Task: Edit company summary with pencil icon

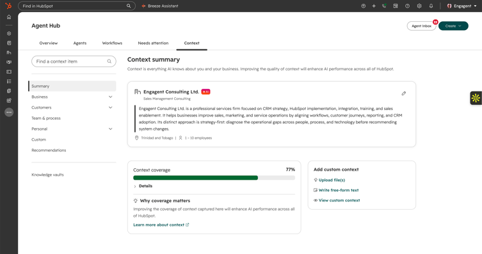Action: pos(404,93)
